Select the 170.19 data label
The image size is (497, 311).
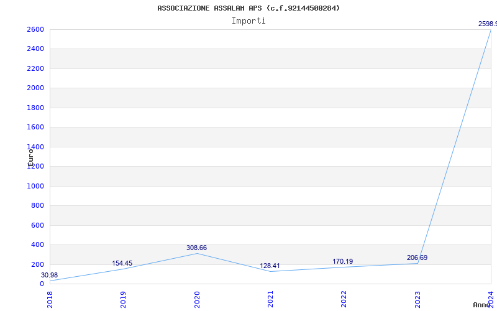pyautogui.click(x=343, y=261)
